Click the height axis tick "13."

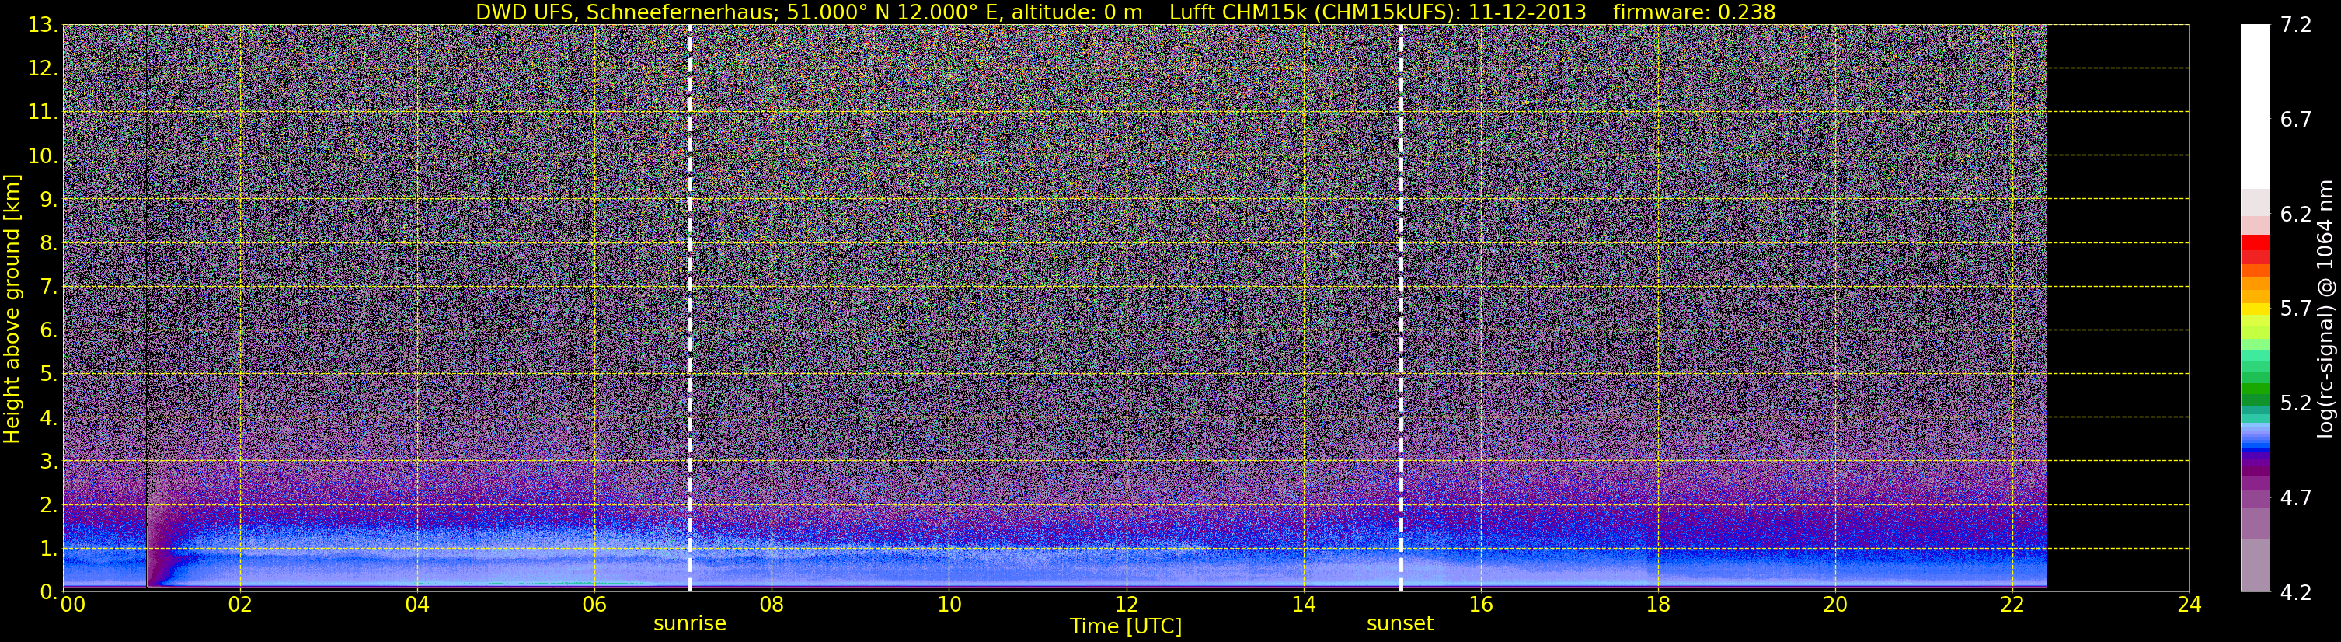tap(43, 25)
